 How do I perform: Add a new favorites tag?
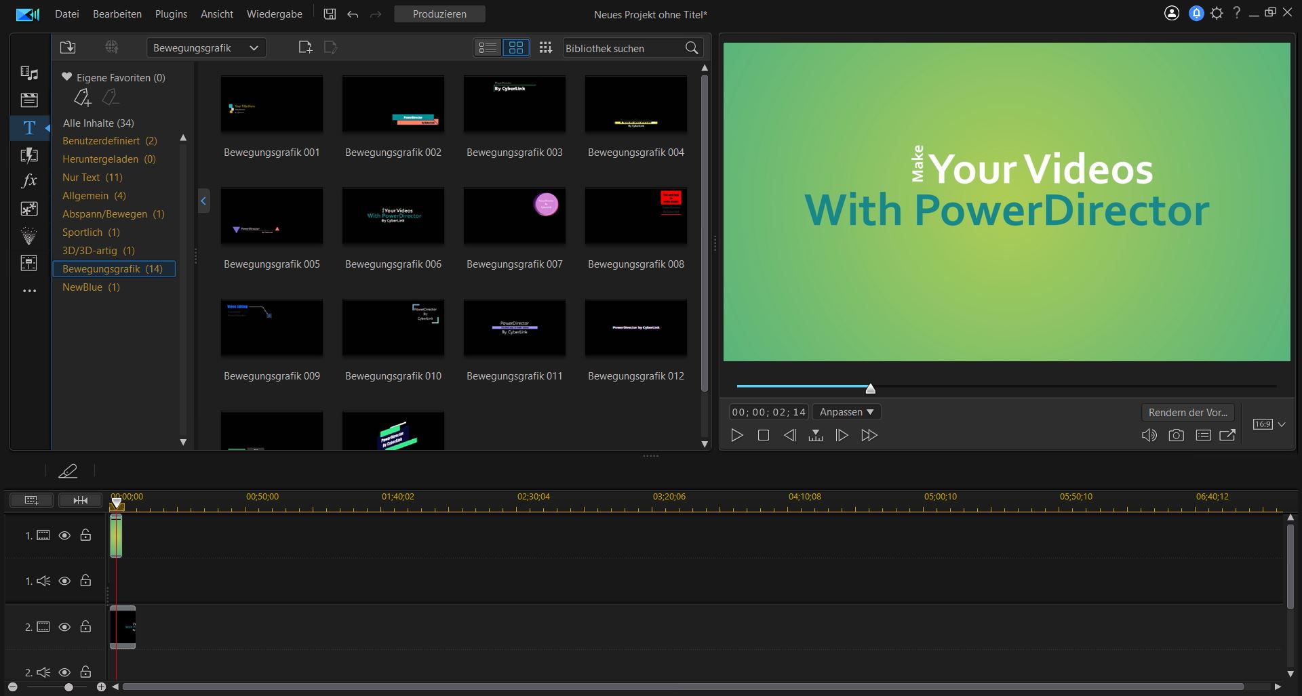pyautogui.click(x=82, y=98)
